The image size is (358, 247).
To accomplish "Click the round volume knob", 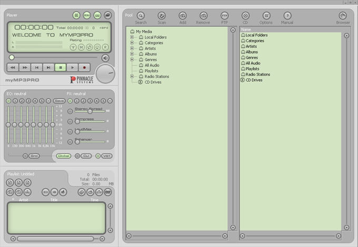I will (105, 74).
